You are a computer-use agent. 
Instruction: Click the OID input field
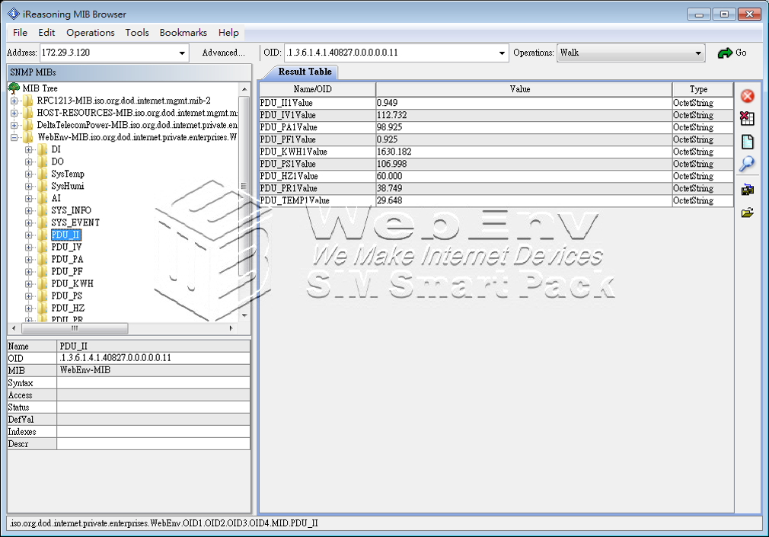391,53
